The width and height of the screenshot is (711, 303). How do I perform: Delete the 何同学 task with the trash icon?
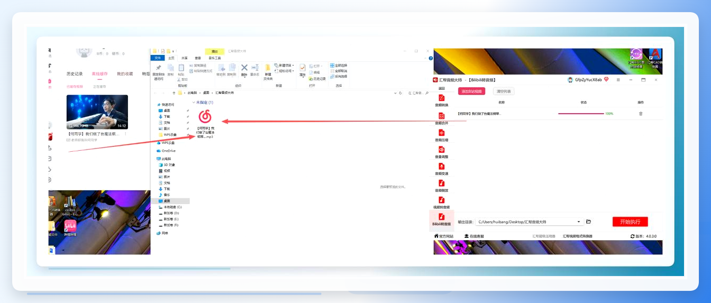click(x=641, y=114)
